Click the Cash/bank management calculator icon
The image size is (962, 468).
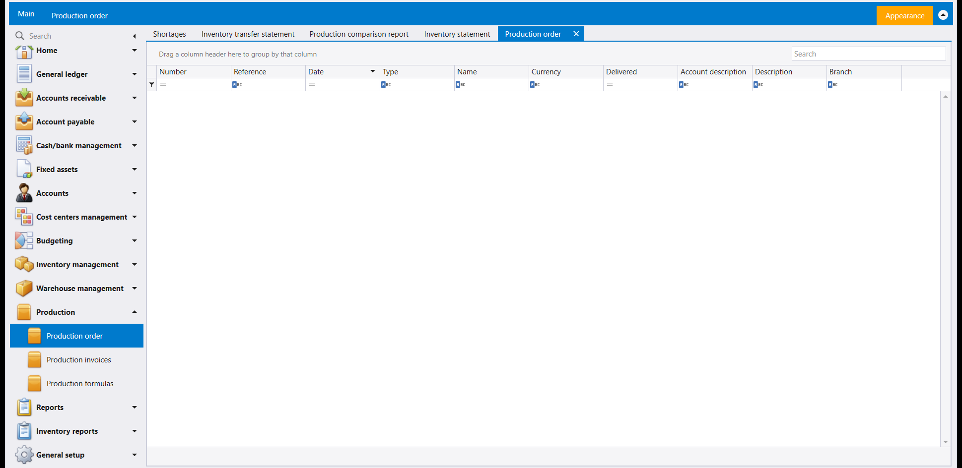pyautogui.click(x=24, y=145)
